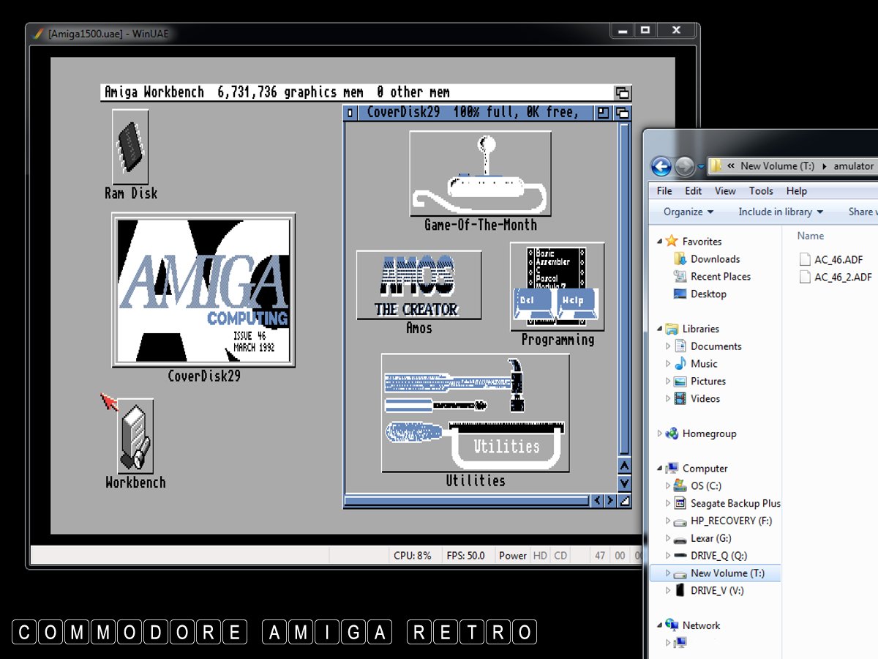Click the Workbench screen depth gadget
Screen dimensions: 878x659
(622, 93)
